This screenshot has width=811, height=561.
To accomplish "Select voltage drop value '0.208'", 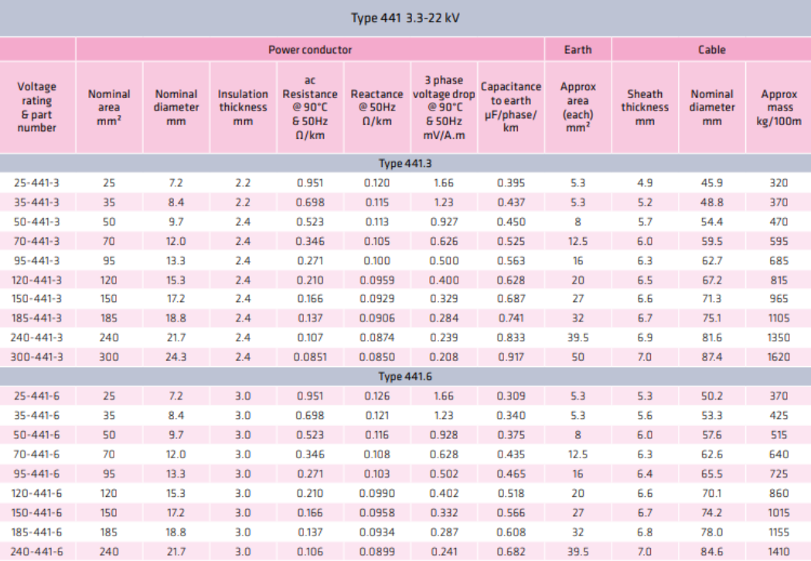I will pos(444,357).
